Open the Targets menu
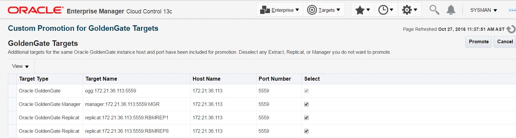516x138 pixels. (x=324, y=10)
